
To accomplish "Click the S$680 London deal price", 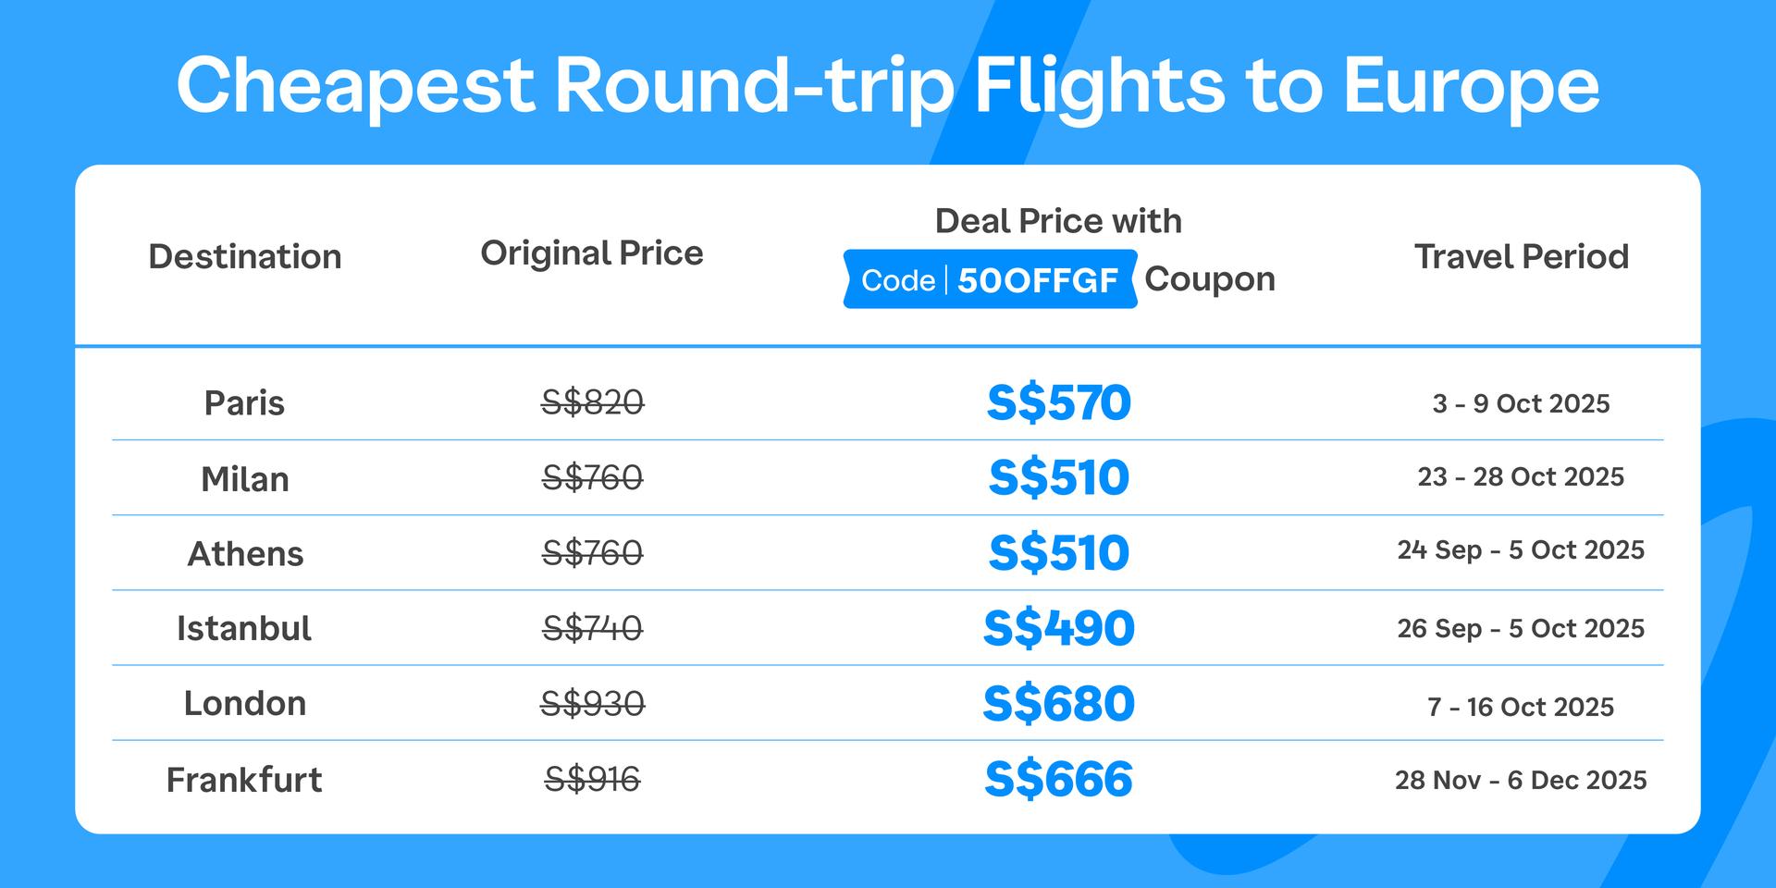I will pyautogui.click(x=1059, y=703).
